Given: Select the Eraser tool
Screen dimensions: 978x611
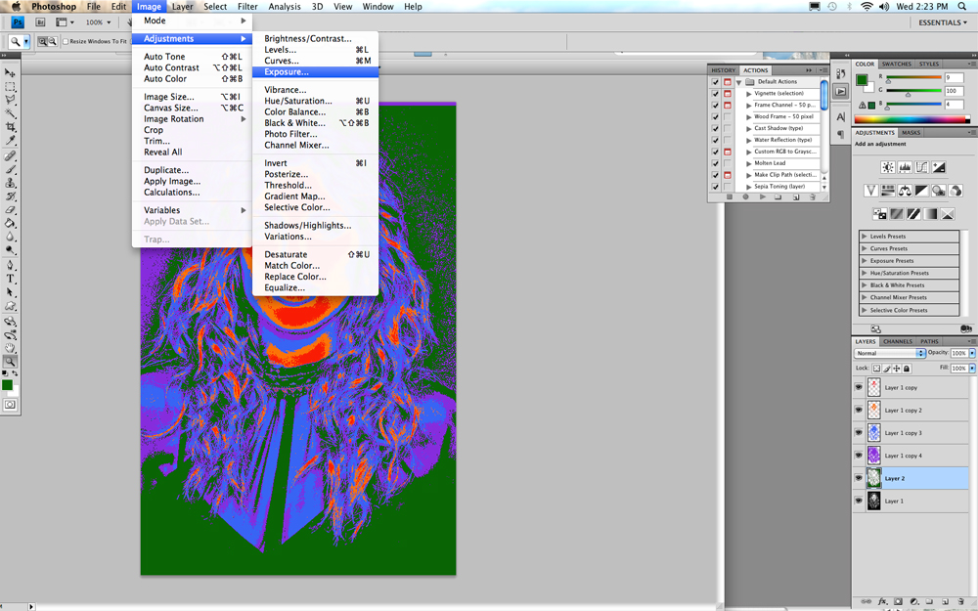Looking at the screenshot, I should 10,209.
